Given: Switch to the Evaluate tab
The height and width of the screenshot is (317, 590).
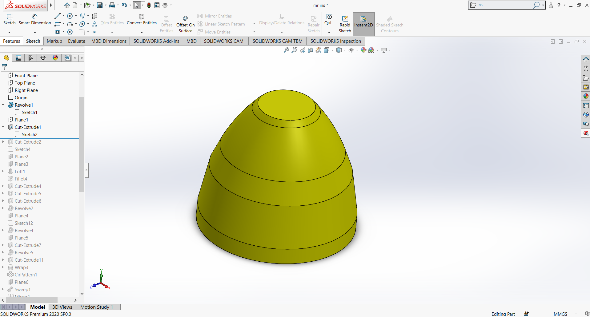Looking at the screenshot, I should click(x=77, y=41).
